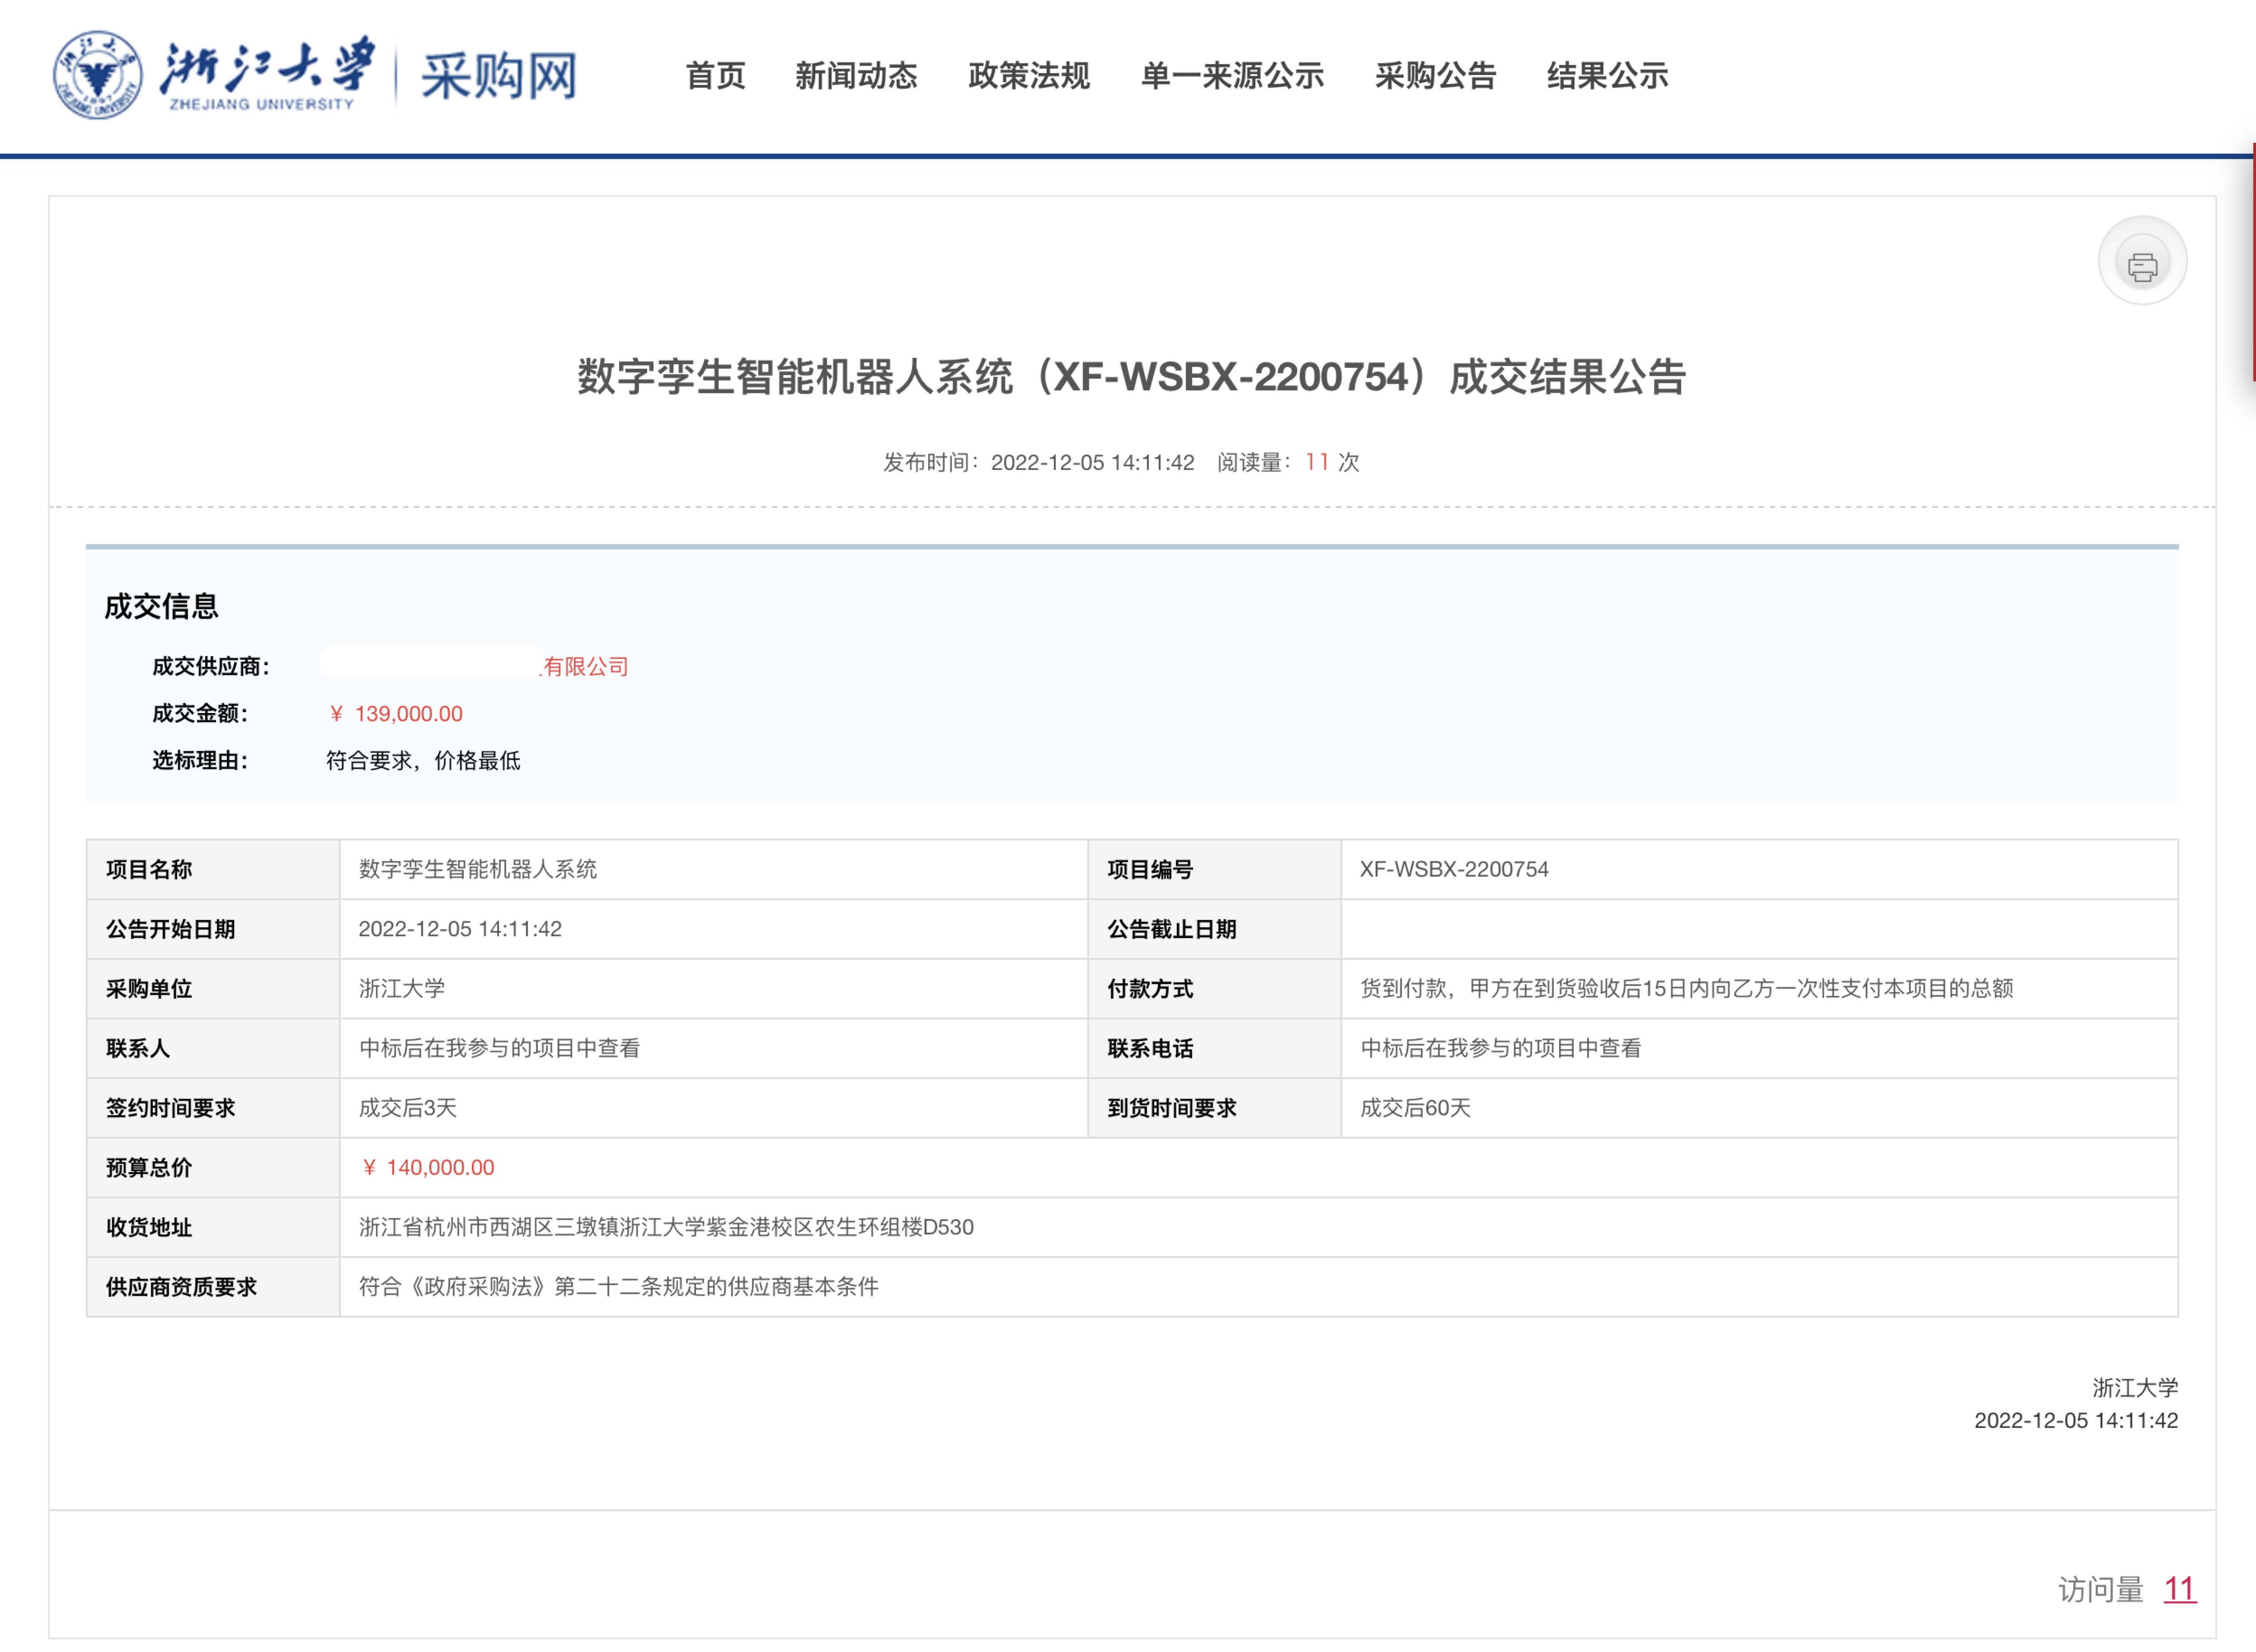Click the 联系人 value cell

click(x=713, y=1048)
